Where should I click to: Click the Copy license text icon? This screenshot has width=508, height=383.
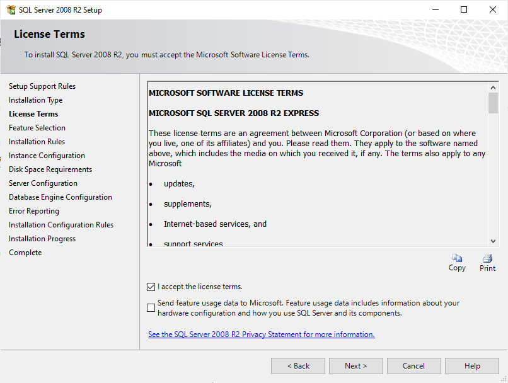pos(457,258)
